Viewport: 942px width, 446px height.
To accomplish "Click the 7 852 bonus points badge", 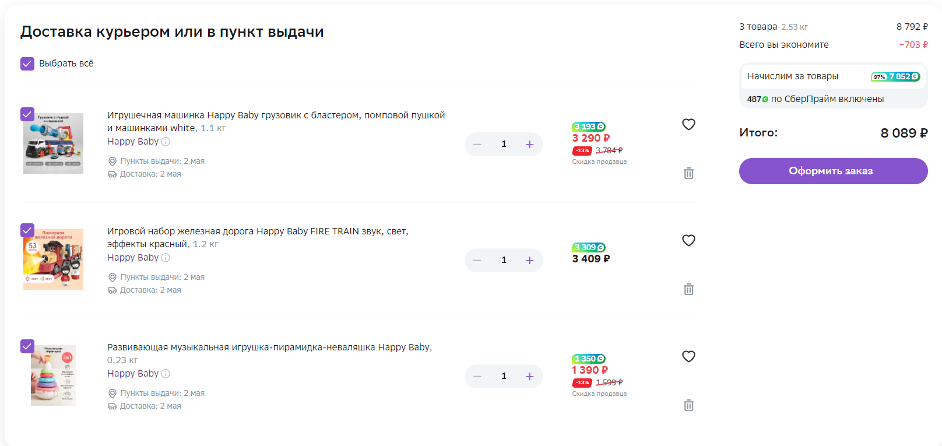I will (895, 76).
